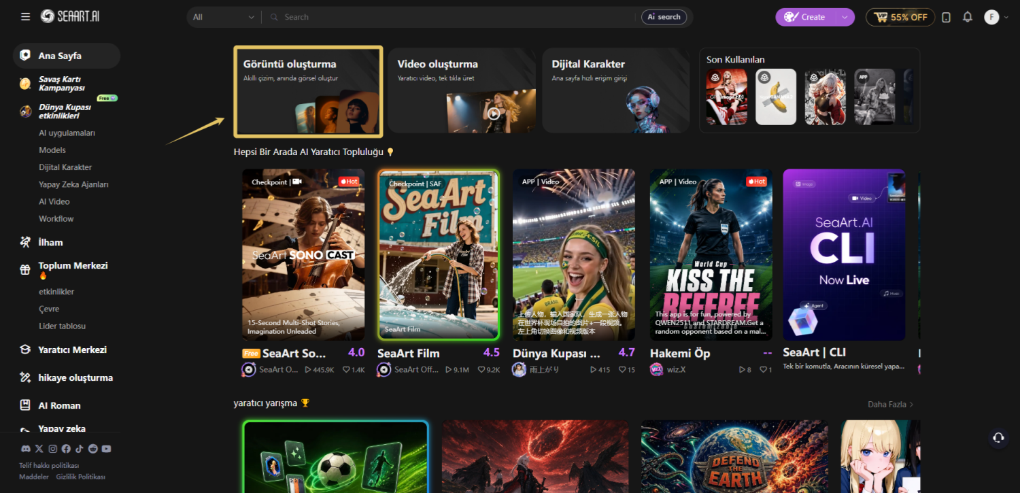Screen dimensions: 1020x493
Task: Open the SeaArt SONO CAST card thumbnail
Action: pos(303,254)
